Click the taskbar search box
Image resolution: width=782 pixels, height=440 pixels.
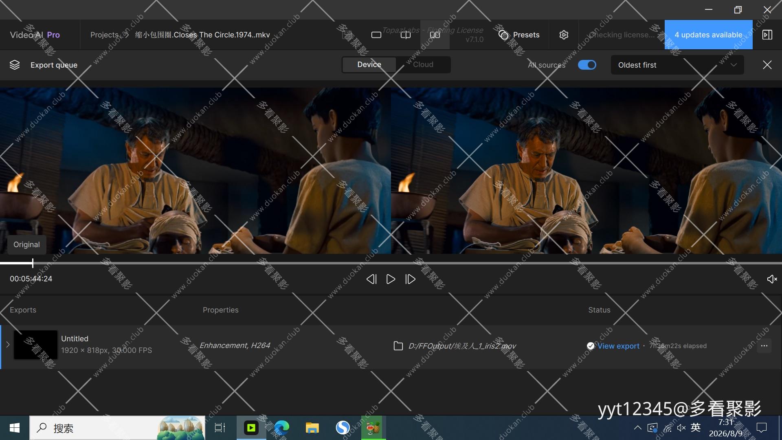point(117,428)
